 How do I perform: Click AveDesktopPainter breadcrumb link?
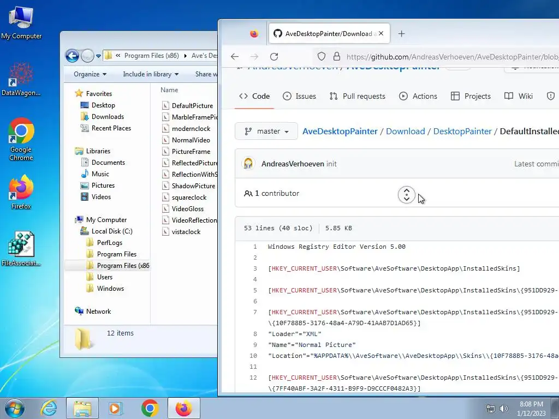coord(340,131)
